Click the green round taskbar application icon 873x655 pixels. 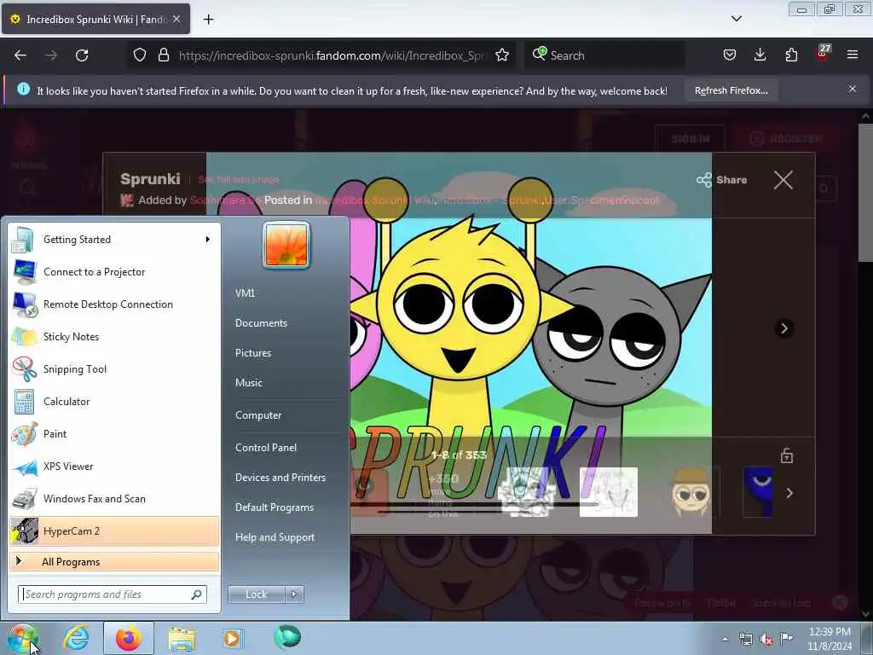pos(287,637)
